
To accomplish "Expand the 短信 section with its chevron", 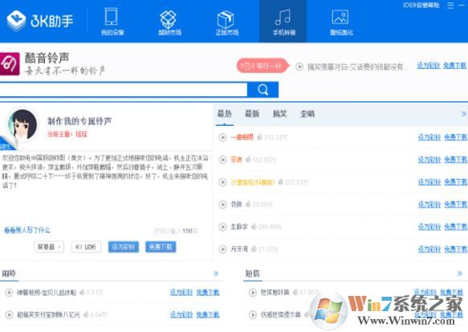I will pos(460,273).
